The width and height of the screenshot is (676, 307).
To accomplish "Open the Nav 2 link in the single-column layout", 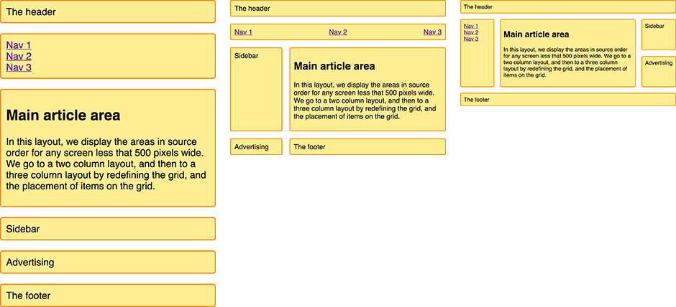I will 19,57.
